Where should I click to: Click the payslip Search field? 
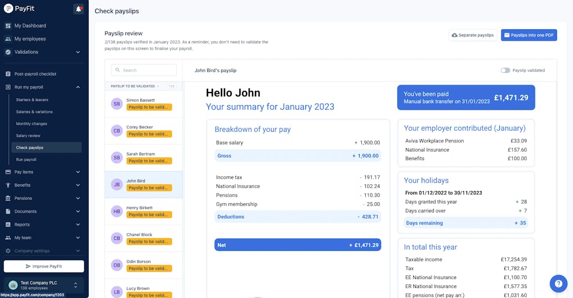pos(144,70)
